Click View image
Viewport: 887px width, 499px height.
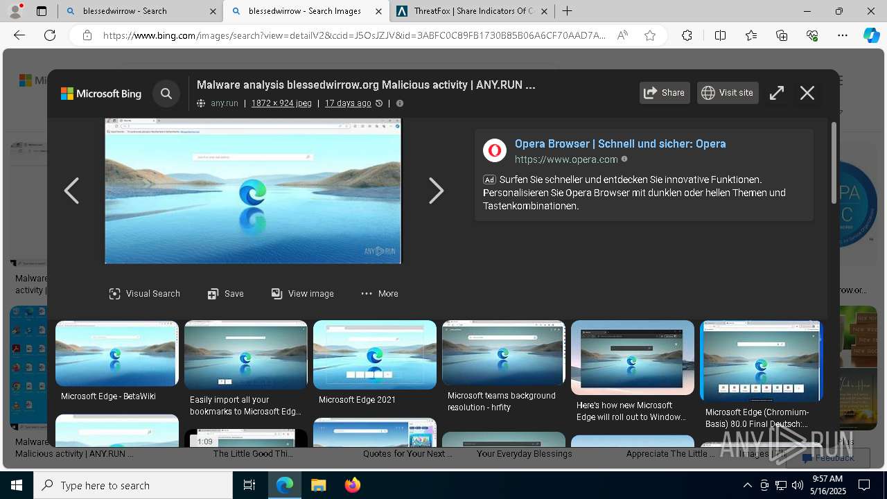click(303, 294)
